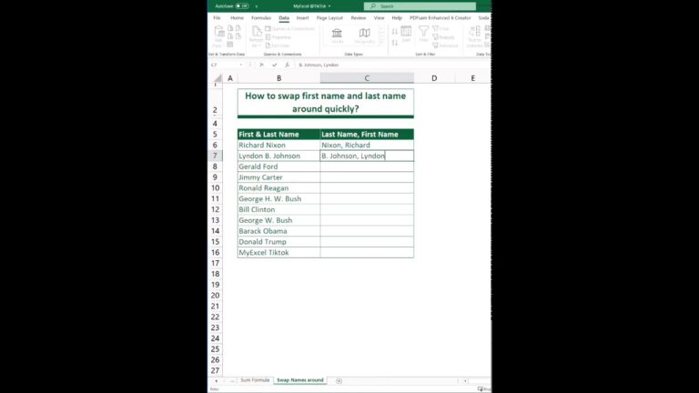The image size is (699, 393).
Task: Switch to the Sum Formula sheet
Action: point(255,380)
